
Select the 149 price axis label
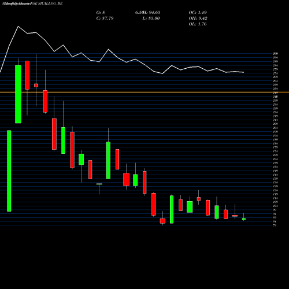pos(275,171)
